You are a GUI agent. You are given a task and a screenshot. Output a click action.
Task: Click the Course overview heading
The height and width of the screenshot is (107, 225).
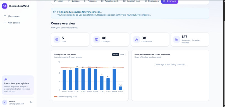(x=63, y=23)
